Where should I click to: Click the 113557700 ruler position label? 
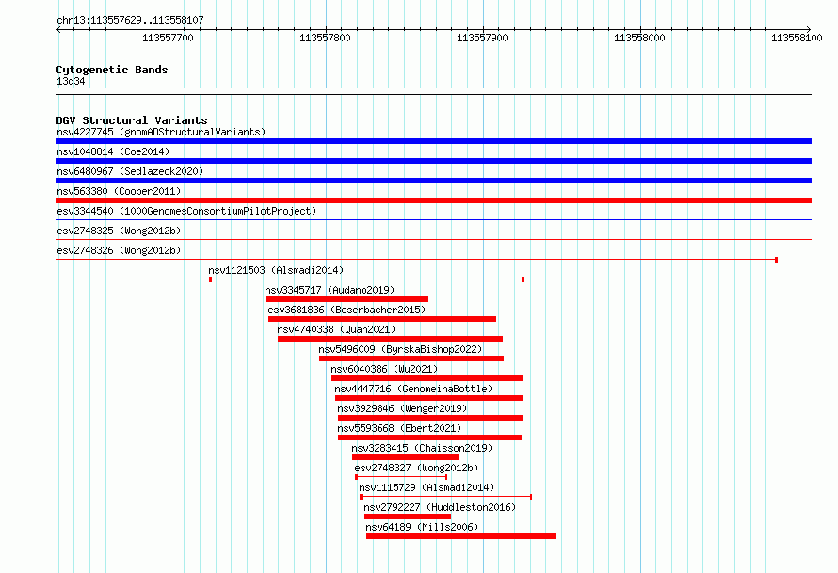point(168,38)
